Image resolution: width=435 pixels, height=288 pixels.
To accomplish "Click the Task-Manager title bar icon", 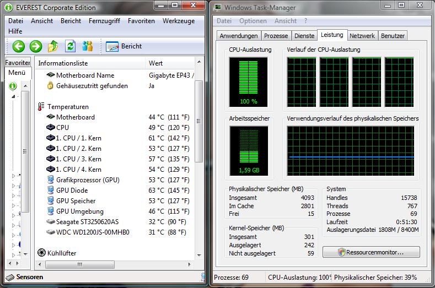I will (x=218, y=7).
